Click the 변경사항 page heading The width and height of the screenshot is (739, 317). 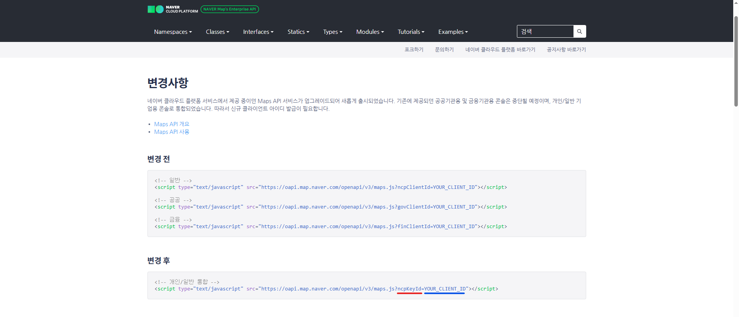click(x=168, y=83)
